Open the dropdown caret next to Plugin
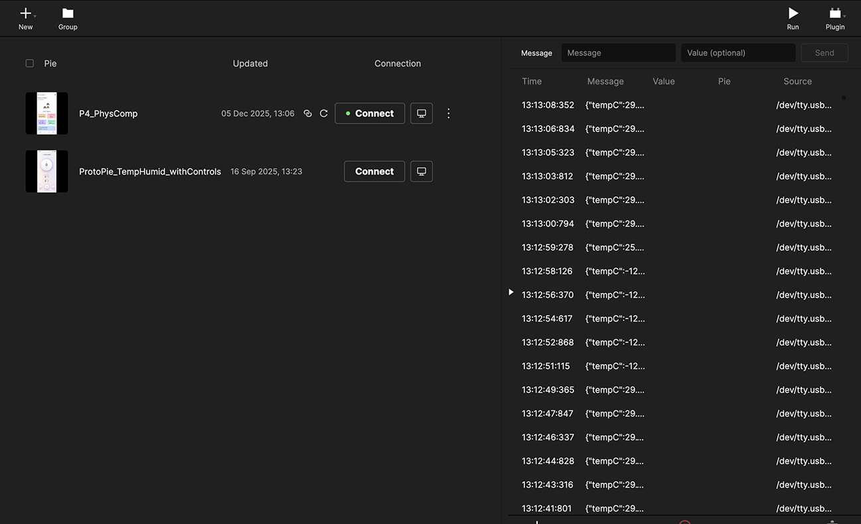This screenshot has height=524, width=861. pyautogui.click(x=844, y=15)
